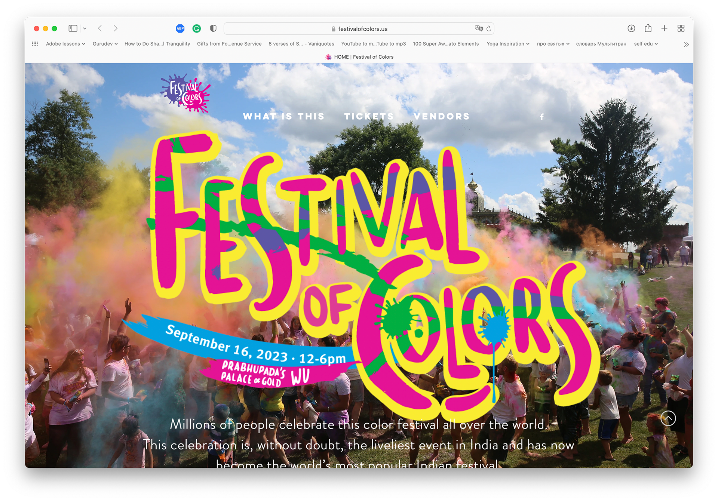Click the Facebook icon on the page
The image size is (718, 501).
click(x=542, y=117)
